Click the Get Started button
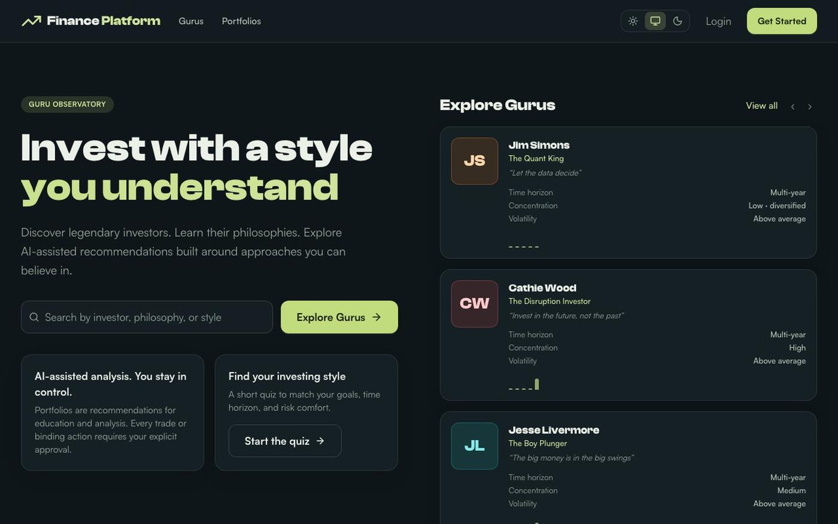This screenshot has width=838, height=524. click(782, 21)
